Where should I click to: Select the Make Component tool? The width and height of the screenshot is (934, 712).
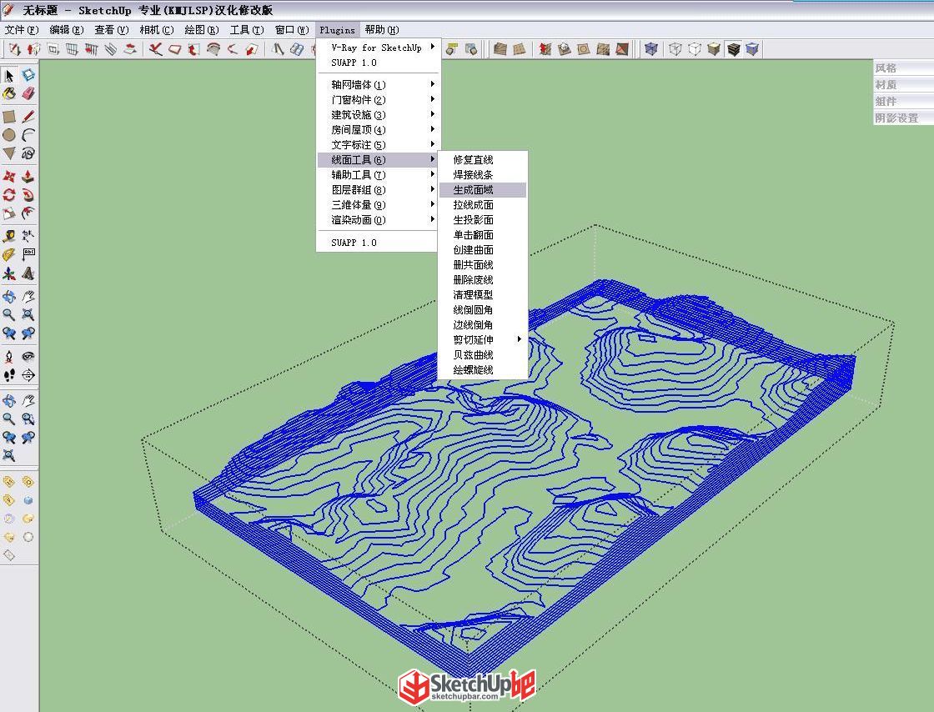28,76
